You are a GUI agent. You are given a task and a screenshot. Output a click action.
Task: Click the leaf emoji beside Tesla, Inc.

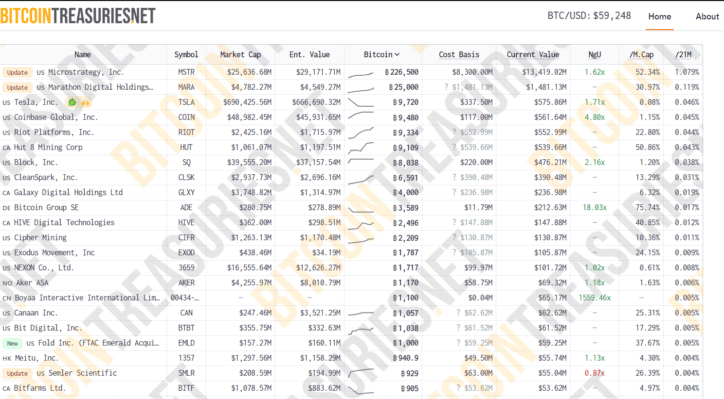tap(72, 102)
